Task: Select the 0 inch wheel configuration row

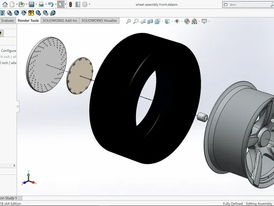Action: (x=8, y=63)
